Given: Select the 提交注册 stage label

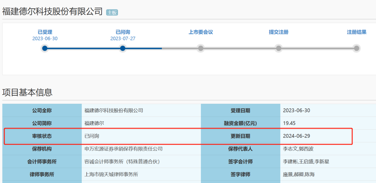Looking at the screenshot, I should [279, 32].
